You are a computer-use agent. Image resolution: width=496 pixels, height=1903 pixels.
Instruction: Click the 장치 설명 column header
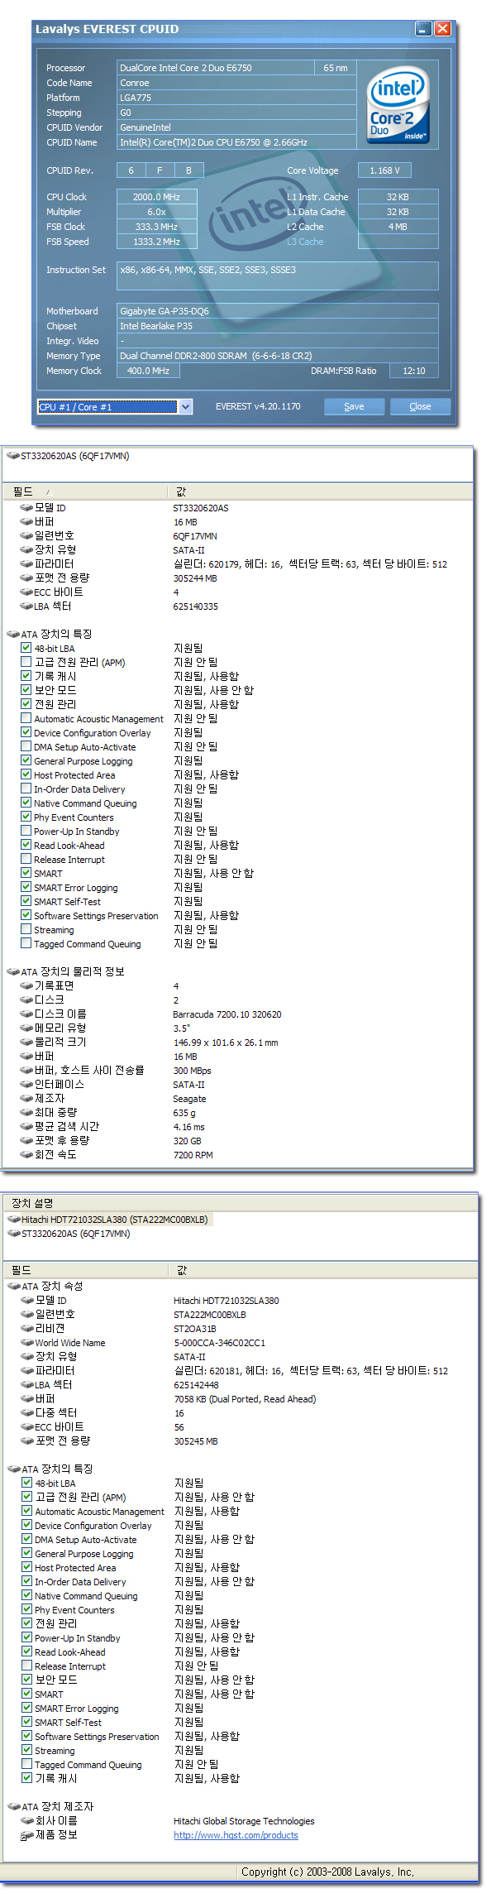point(32,1203)
